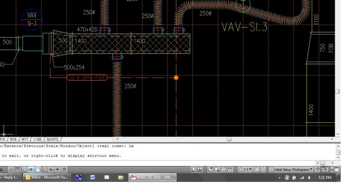Click the Pan hand icon
The width and height of the screenshot is (345, 188).
click(x=210, y=169)
